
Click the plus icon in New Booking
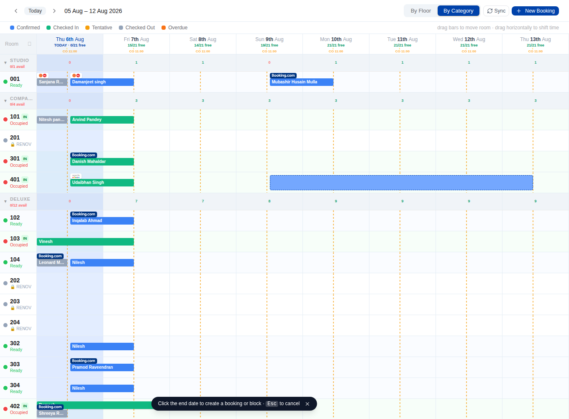(519, 11)
